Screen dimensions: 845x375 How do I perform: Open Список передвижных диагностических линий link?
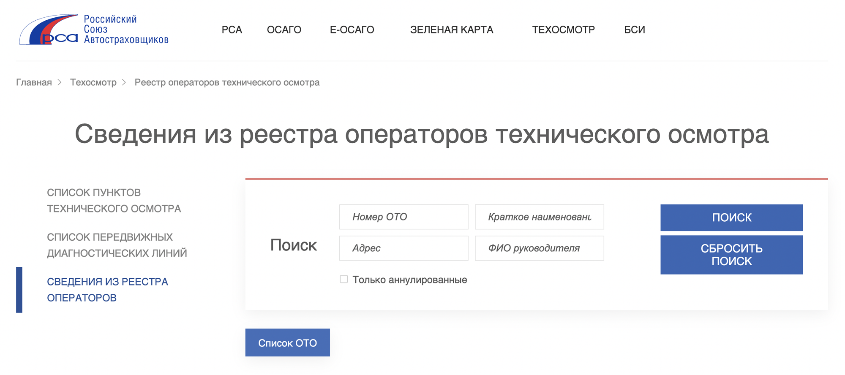click(x=117, y=245)
